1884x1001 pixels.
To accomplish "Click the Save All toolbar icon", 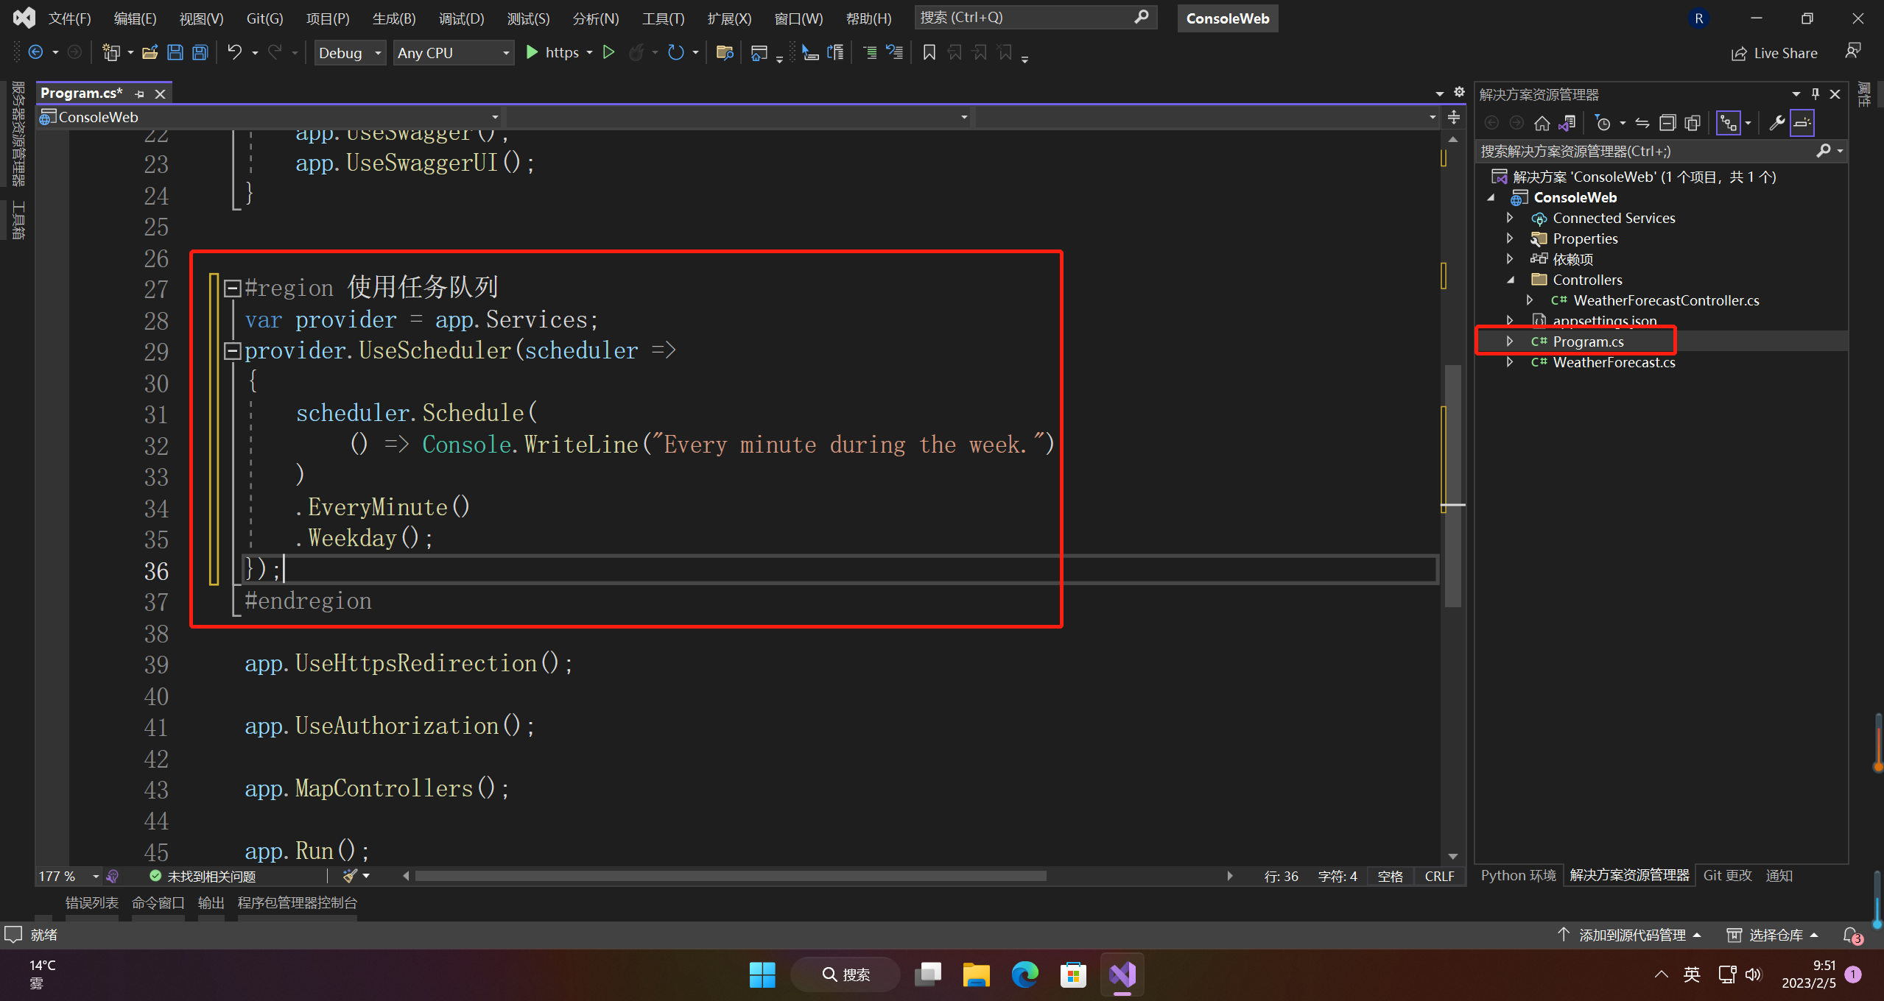I will (x=200, y=52).
